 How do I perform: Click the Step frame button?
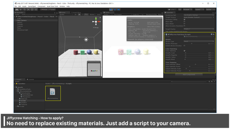119,10
